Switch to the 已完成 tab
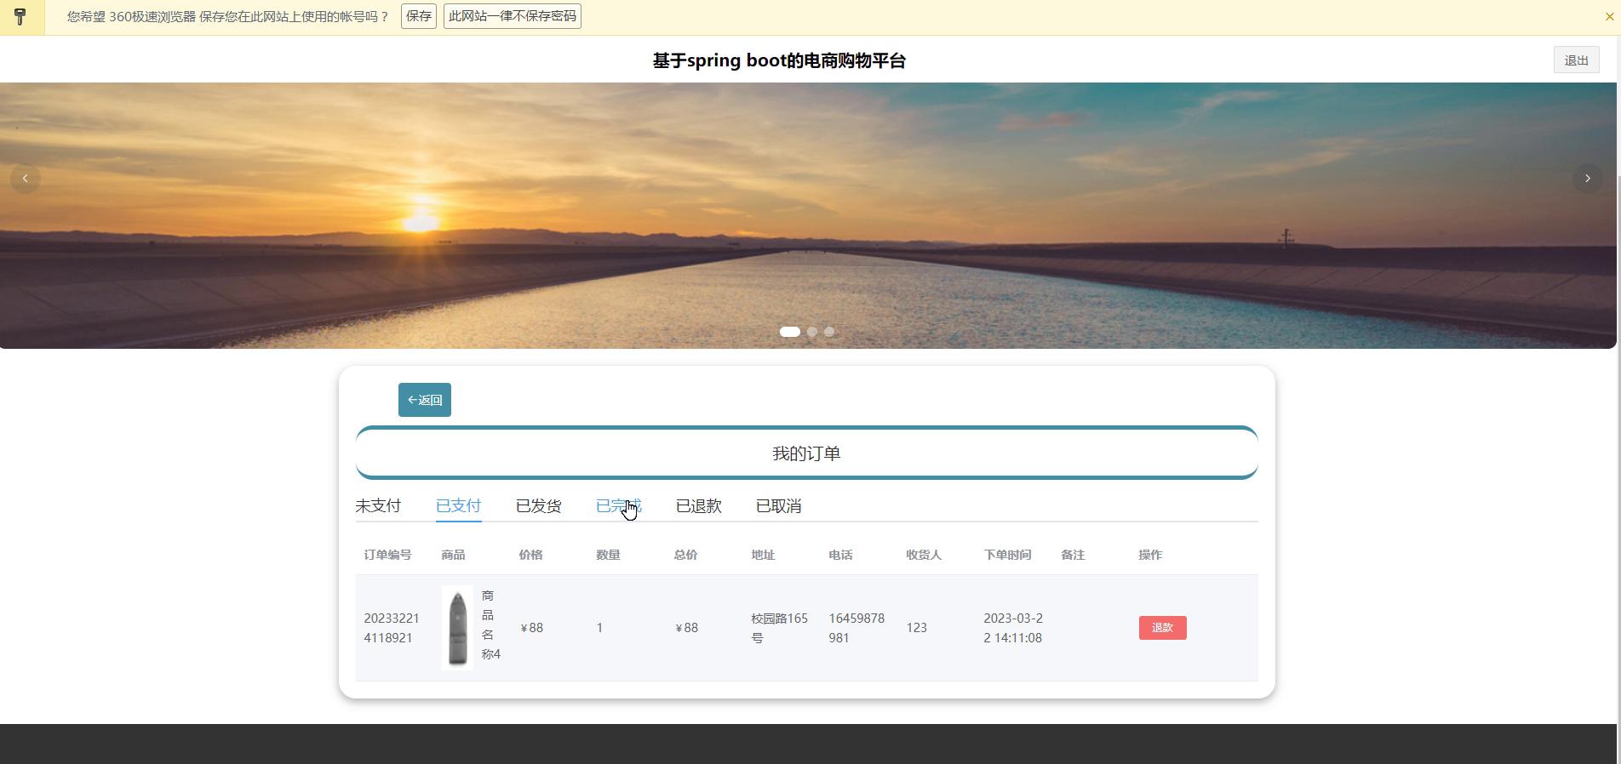Image resolution: width=1621 pixels, height=764 pixels. 618,506
